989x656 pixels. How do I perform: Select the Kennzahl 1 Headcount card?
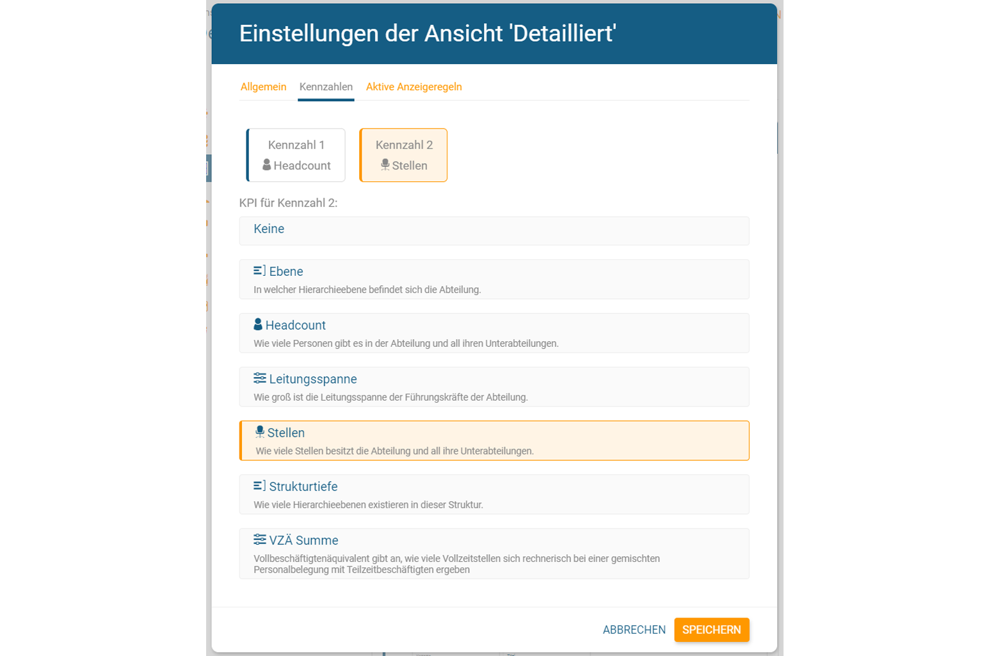pos(296,156)
